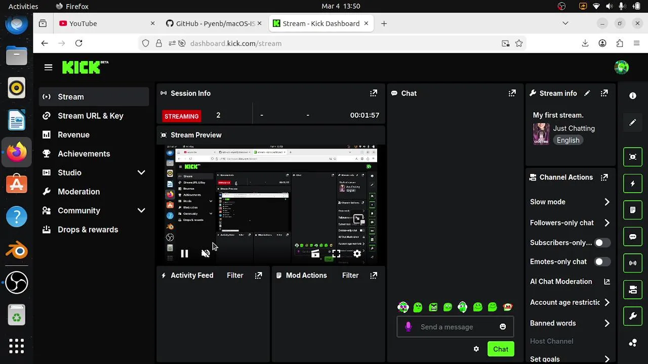Unmute the stream preview audio

[x=206, y=253]
